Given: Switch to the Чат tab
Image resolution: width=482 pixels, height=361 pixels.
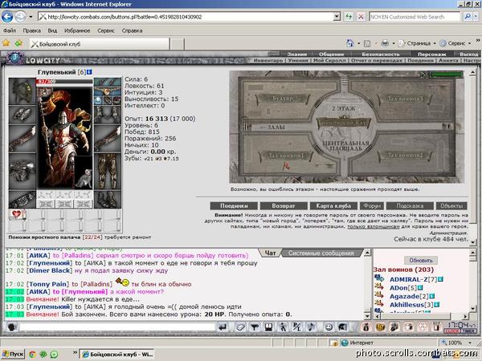Looking at the screenshot, I should click(270, 254).
